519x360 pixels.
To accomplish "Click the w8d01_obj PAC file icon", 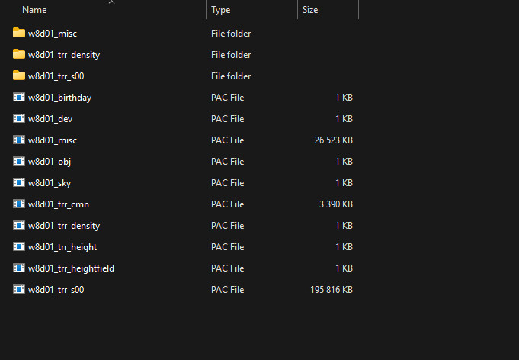I will 19,161.
